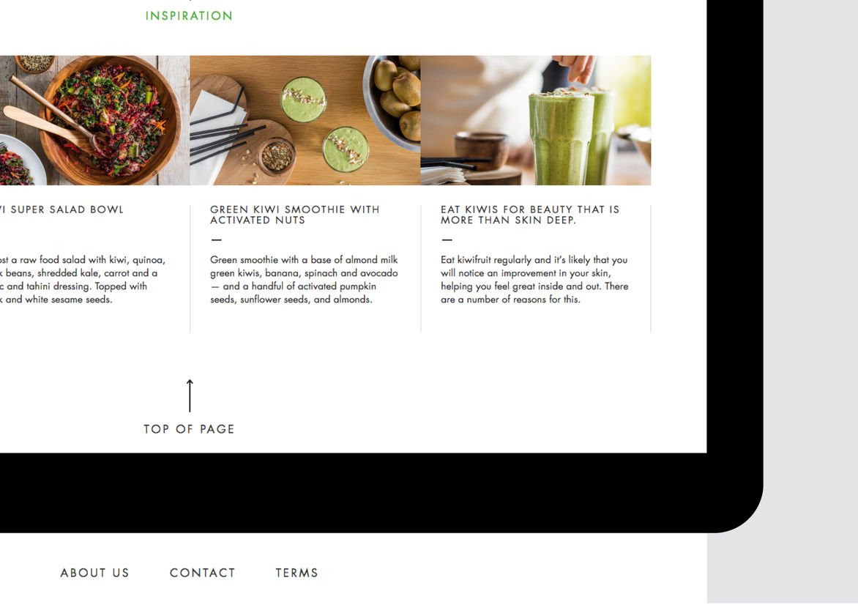Open the green smoothie glasses photo
The height and width of the screenshot is (605, 858).
(x=536, y=120)
